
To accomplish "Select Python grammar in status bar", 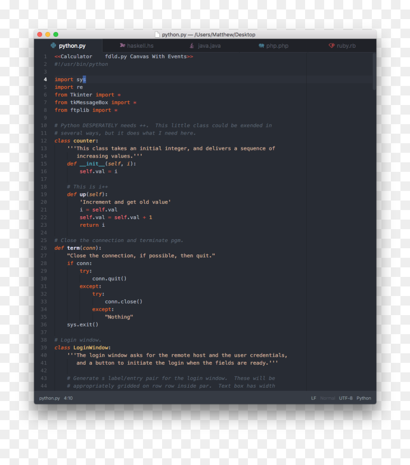I will click(x=363, y=398).
